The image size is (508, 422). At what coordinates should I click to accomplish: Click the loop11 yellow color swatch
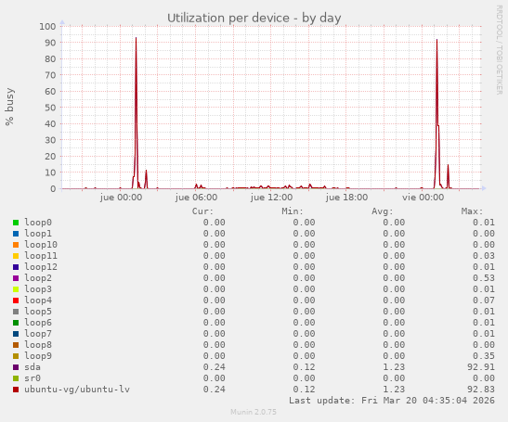click(x=16, y=256)
